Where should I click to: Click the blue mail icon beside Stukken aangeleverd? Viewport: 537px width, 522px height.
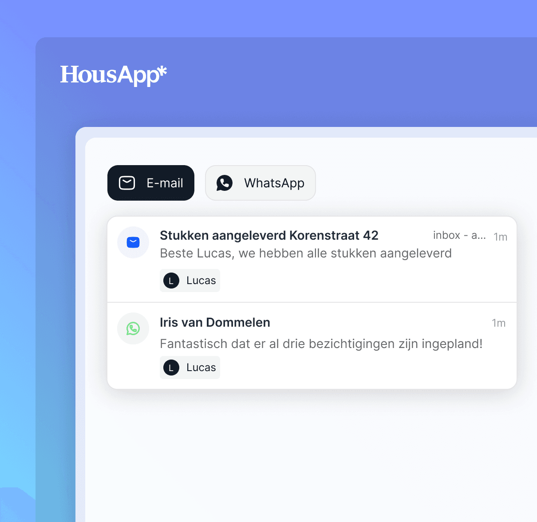coord(133,242)
